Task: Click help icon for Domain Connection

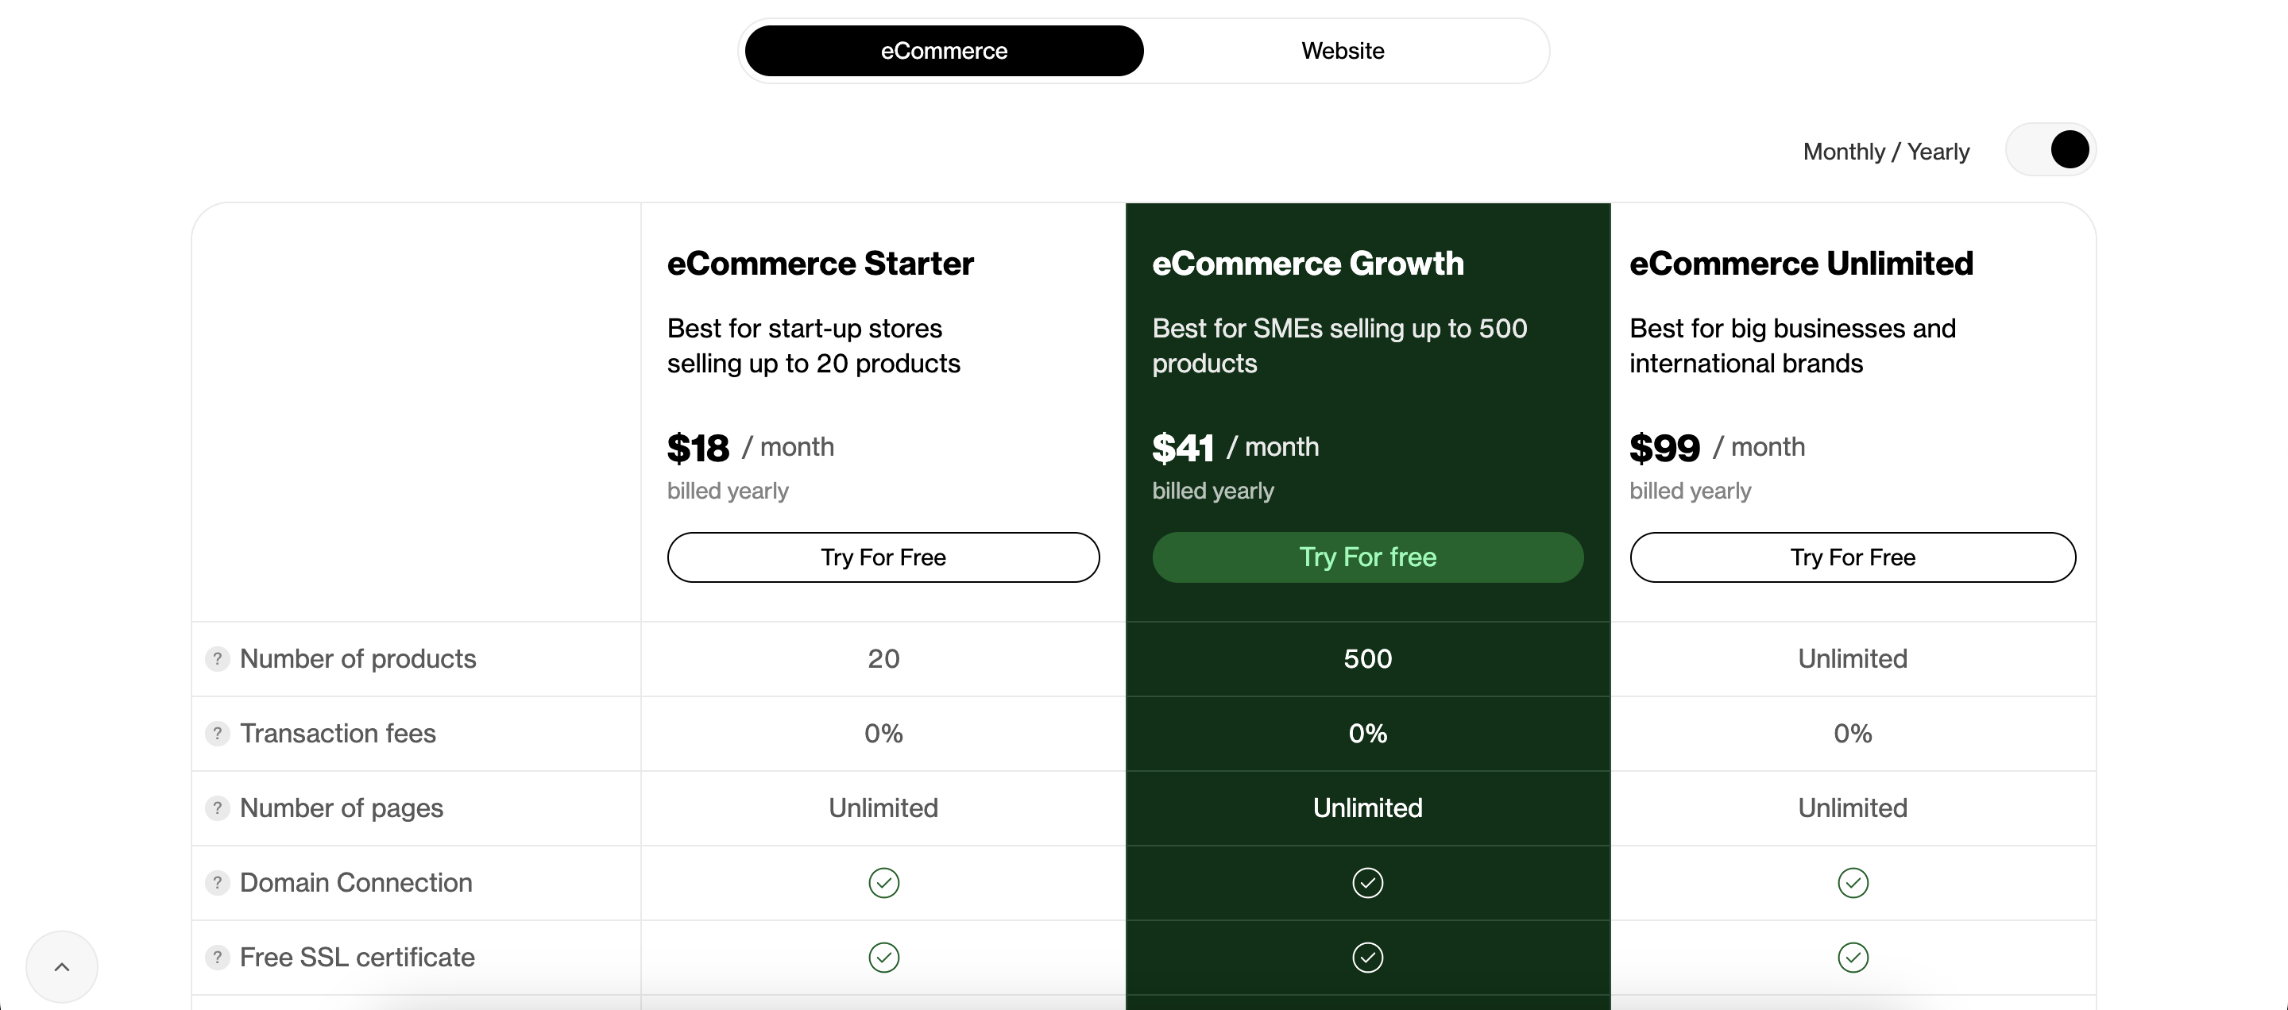Action: click(217, 882)
